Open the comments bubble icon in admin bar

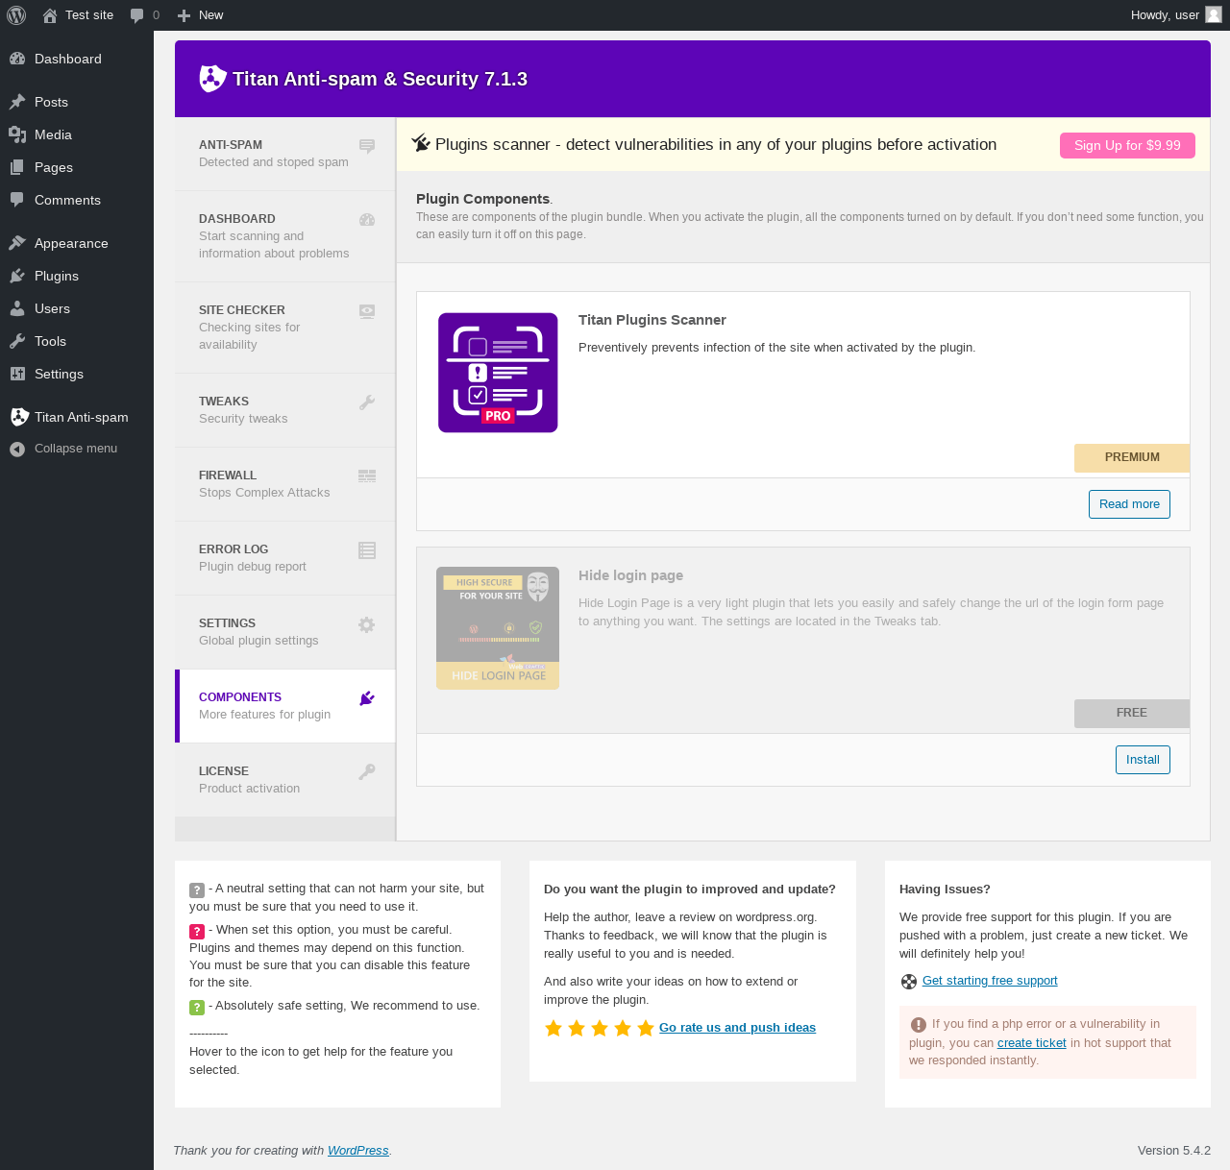(x=137, y=15)
